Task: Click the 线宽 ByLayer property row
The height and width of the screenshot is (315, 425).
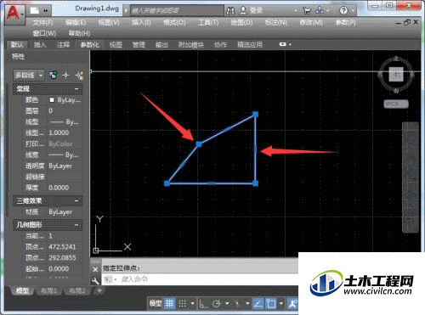Action: (x=53, y=155)
